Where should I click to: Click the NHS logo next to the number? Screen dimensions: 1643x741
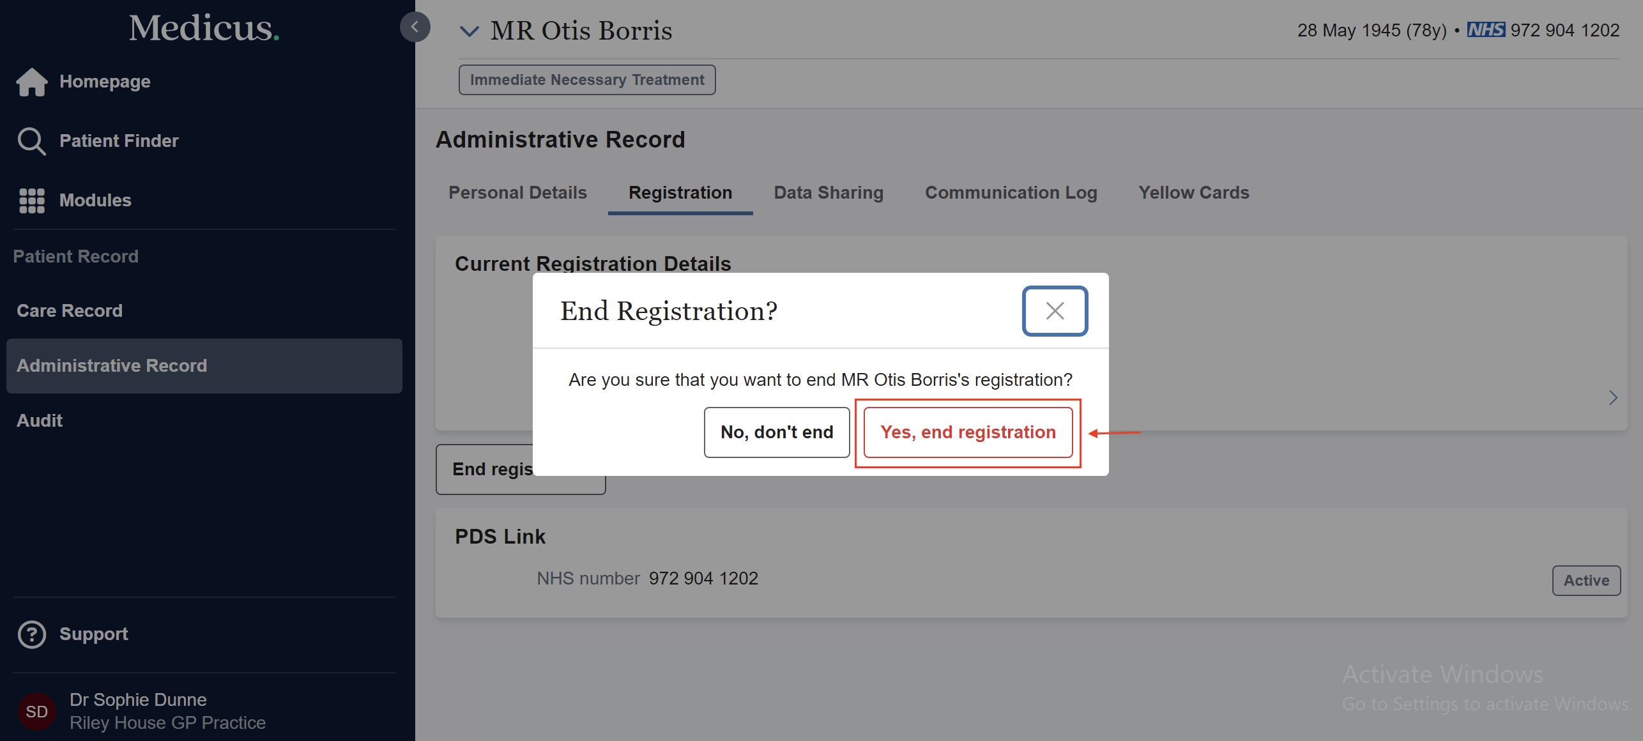point(1485,29)
